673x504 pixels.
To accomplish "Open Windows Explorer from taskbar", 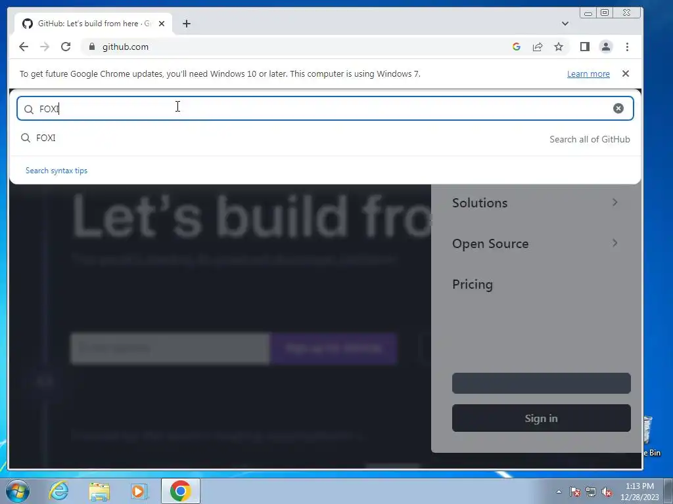I will click(99, 491).
